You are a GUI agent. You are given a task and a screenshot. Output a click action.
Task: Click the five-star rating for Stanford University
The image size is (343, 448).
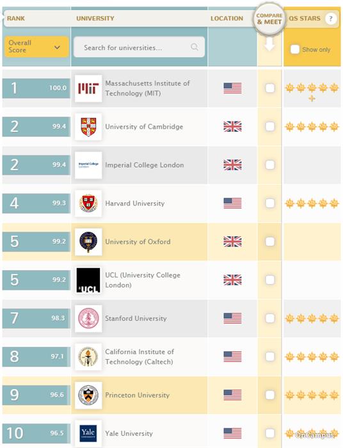tap(312, 318)
